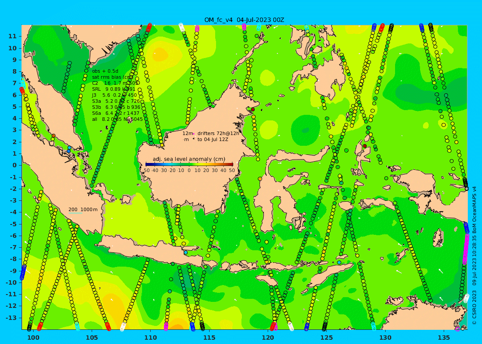The height and width of the screenshot is (344, 482).
Task: Click the orange observation dot on Sulawesi's west coast
Action: (x=260, y=179)
